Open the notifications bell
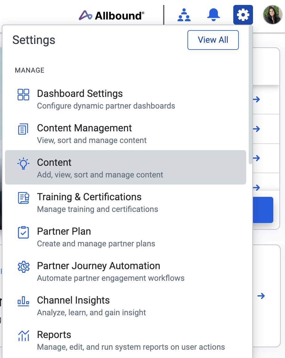Screen dimensions: 285x358 213,15
